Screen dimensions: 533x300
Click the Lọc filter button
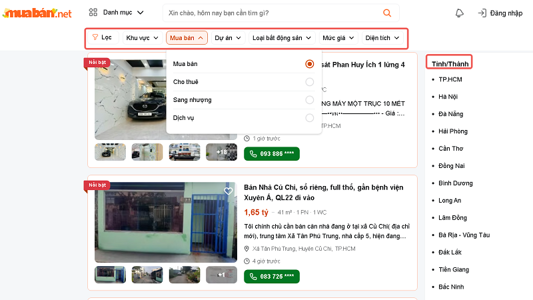click(x=103, y=37)
